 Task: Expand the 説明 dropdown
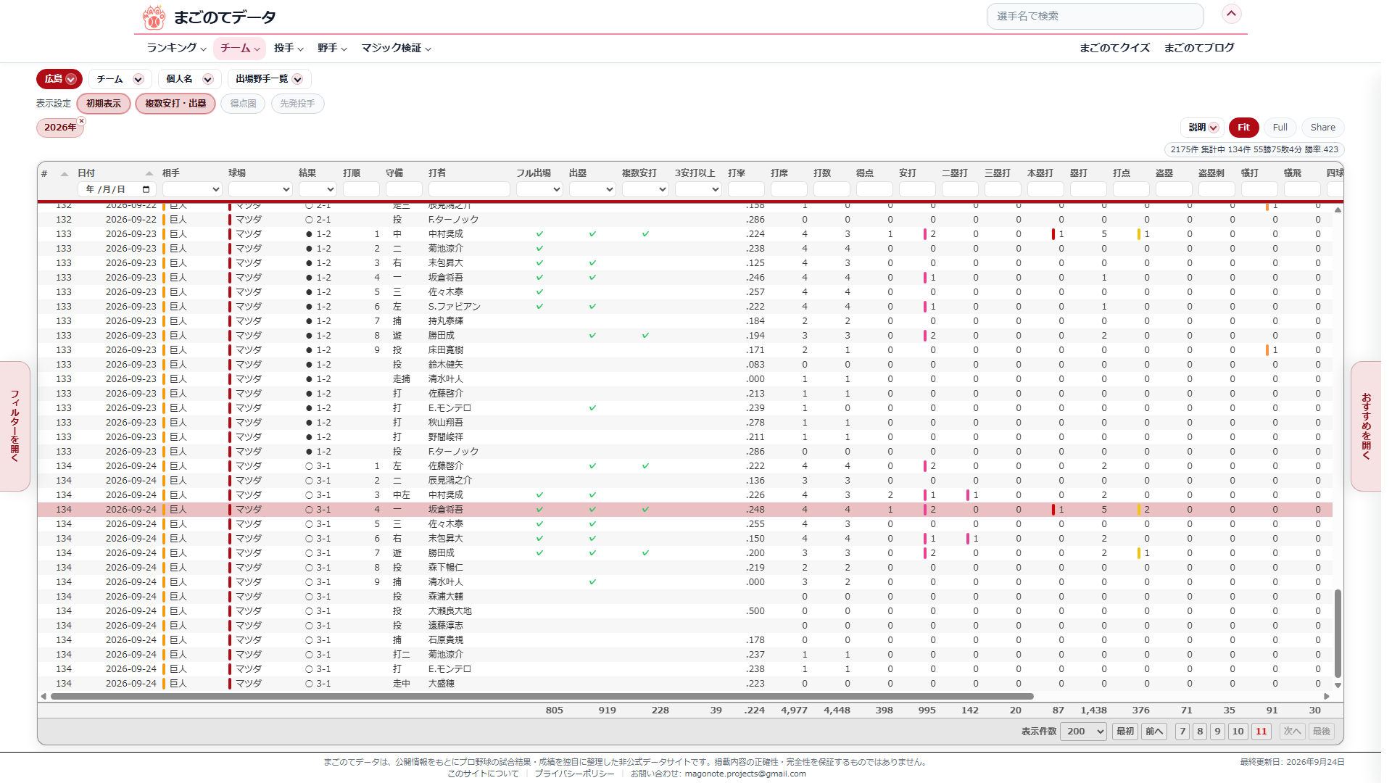pos(1203,128)
